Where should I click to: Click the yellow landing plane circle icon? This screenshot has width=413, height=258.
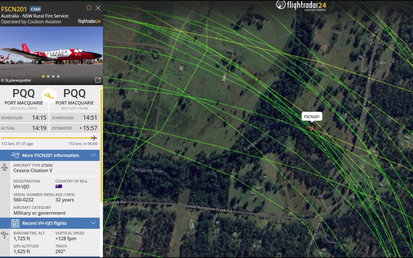[x=49, y=95]
